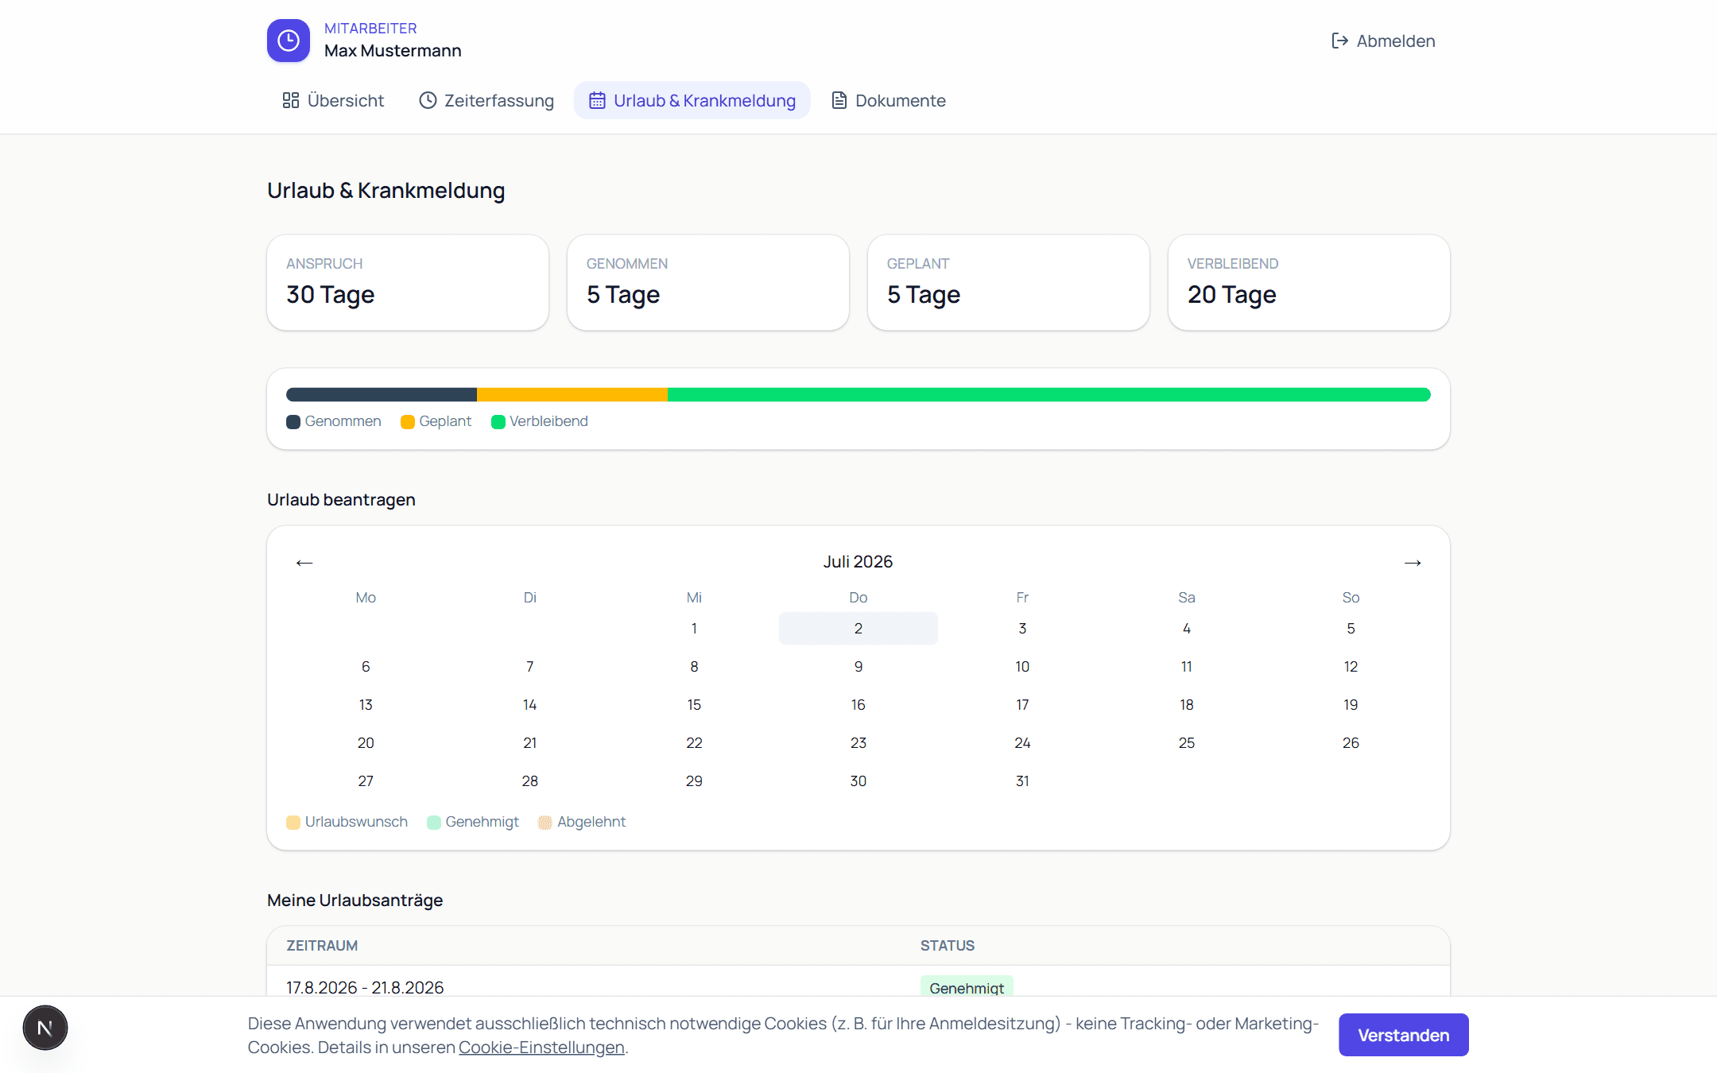This screenshot has width=1717, height=1073.
Task: Go to previous month with left arrow
Action: pyautogui.click(x=304, y=563)
